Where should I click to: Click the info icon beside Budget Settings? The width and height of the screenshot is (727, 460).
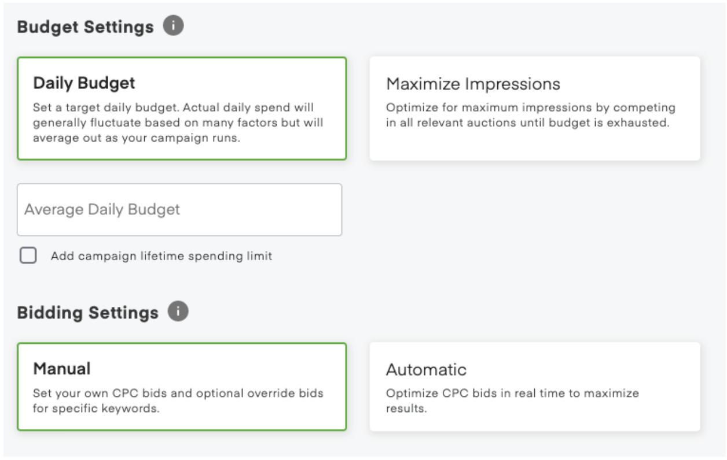pyautogui.click(x=173, y=26)
